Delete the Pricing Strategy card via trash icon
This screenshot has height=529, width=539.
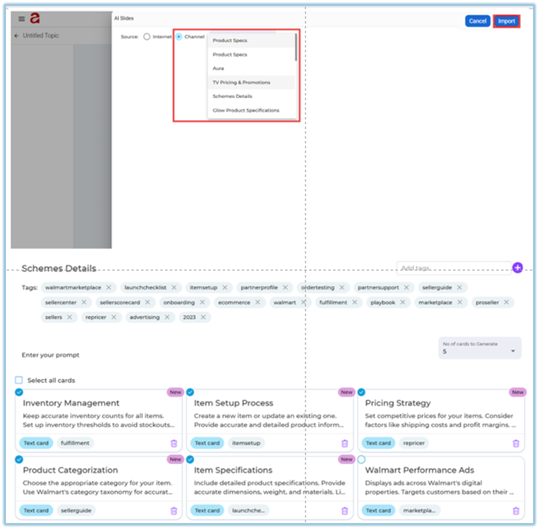(516, 443)
